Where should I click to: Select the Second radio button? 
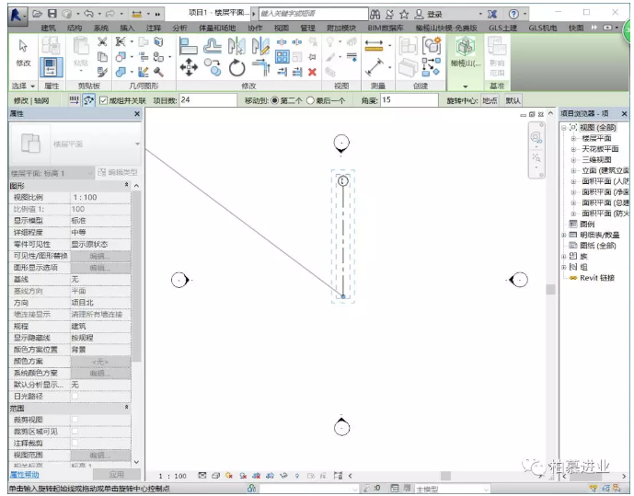click(274, 100)
